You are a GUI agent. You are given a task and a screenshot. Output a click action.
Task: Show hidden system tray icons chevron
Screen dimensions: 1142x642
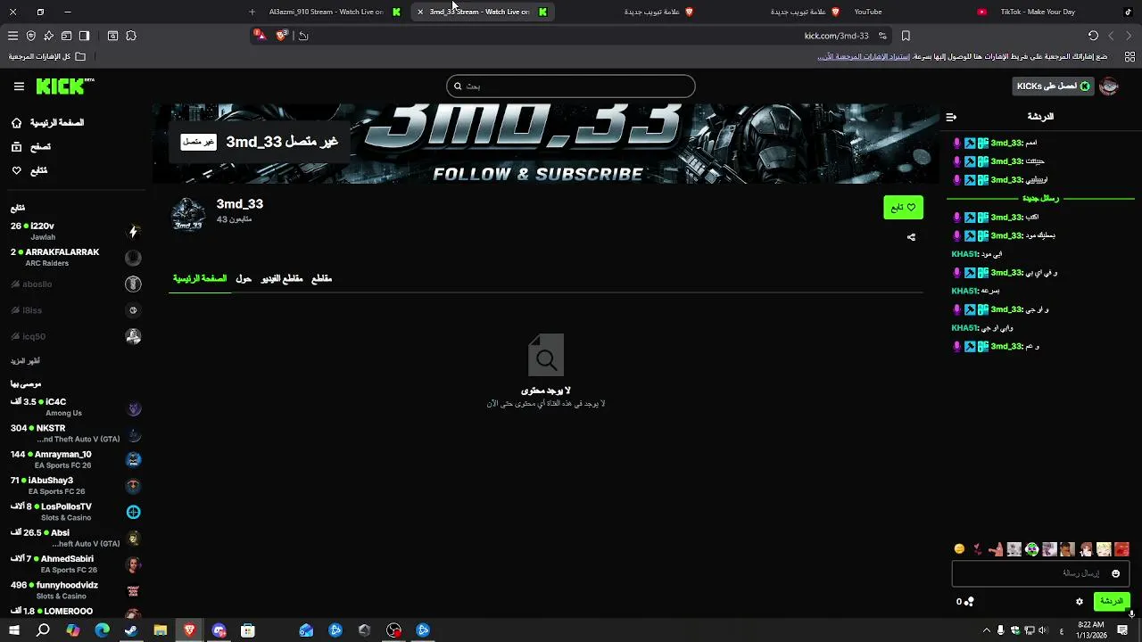click(986, 630)
